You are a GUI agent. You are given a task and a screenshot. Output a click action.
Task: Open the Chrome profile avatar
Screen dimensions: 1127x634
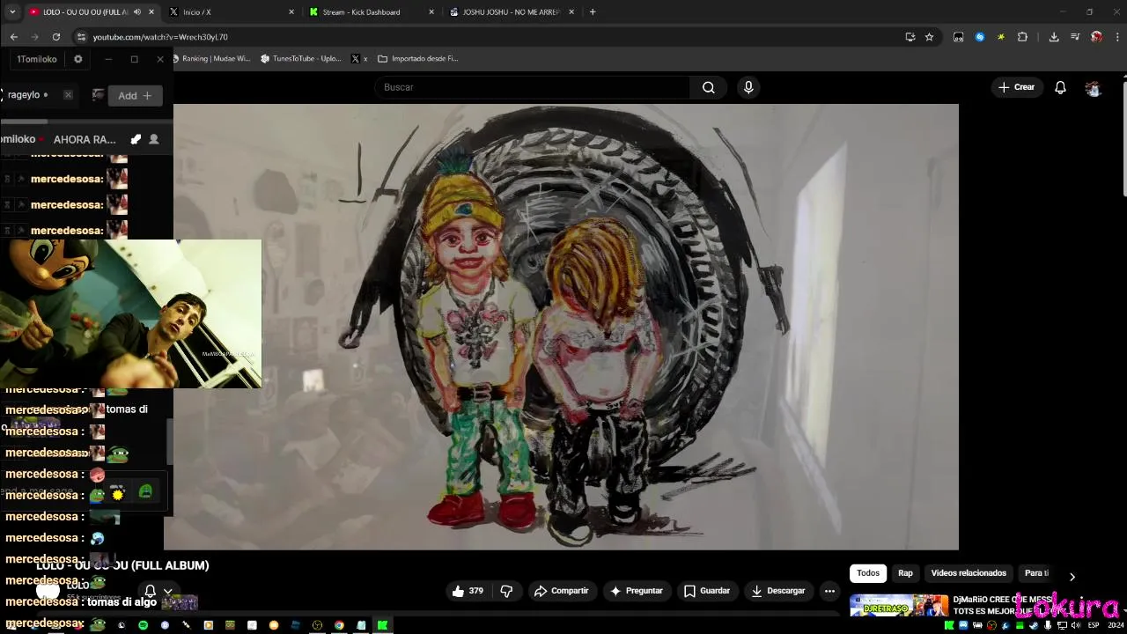point(1096,37)
